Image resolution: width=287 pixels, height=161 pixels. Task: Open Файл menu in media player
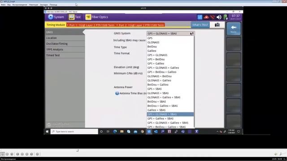[x=3, y=5]
